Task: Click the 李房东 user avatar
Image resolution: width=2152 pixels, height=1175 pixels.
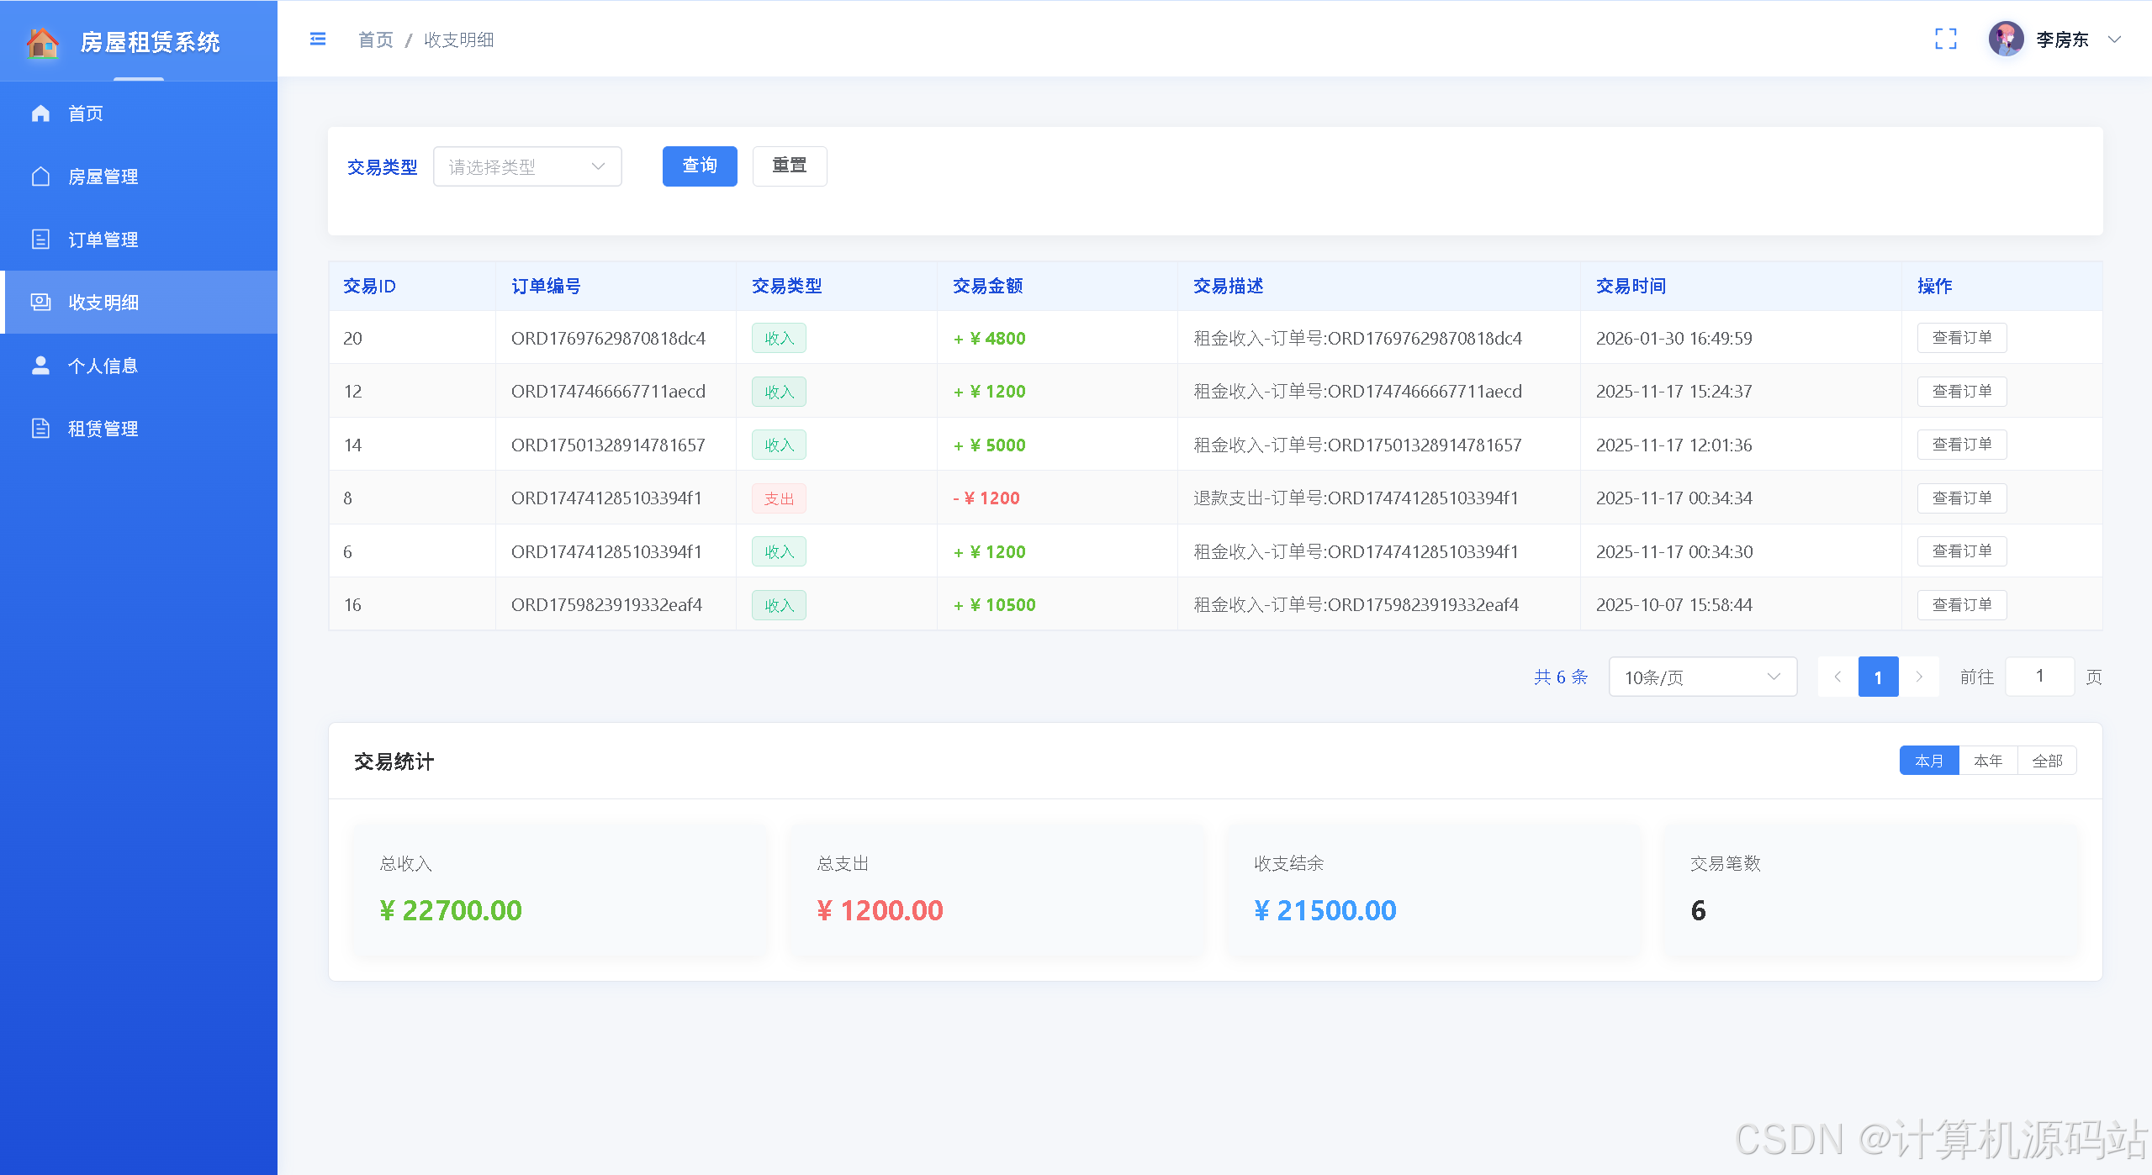Action: point(2006,40)
